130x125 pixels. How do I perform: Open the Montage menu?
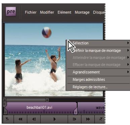tap(82, 12)
